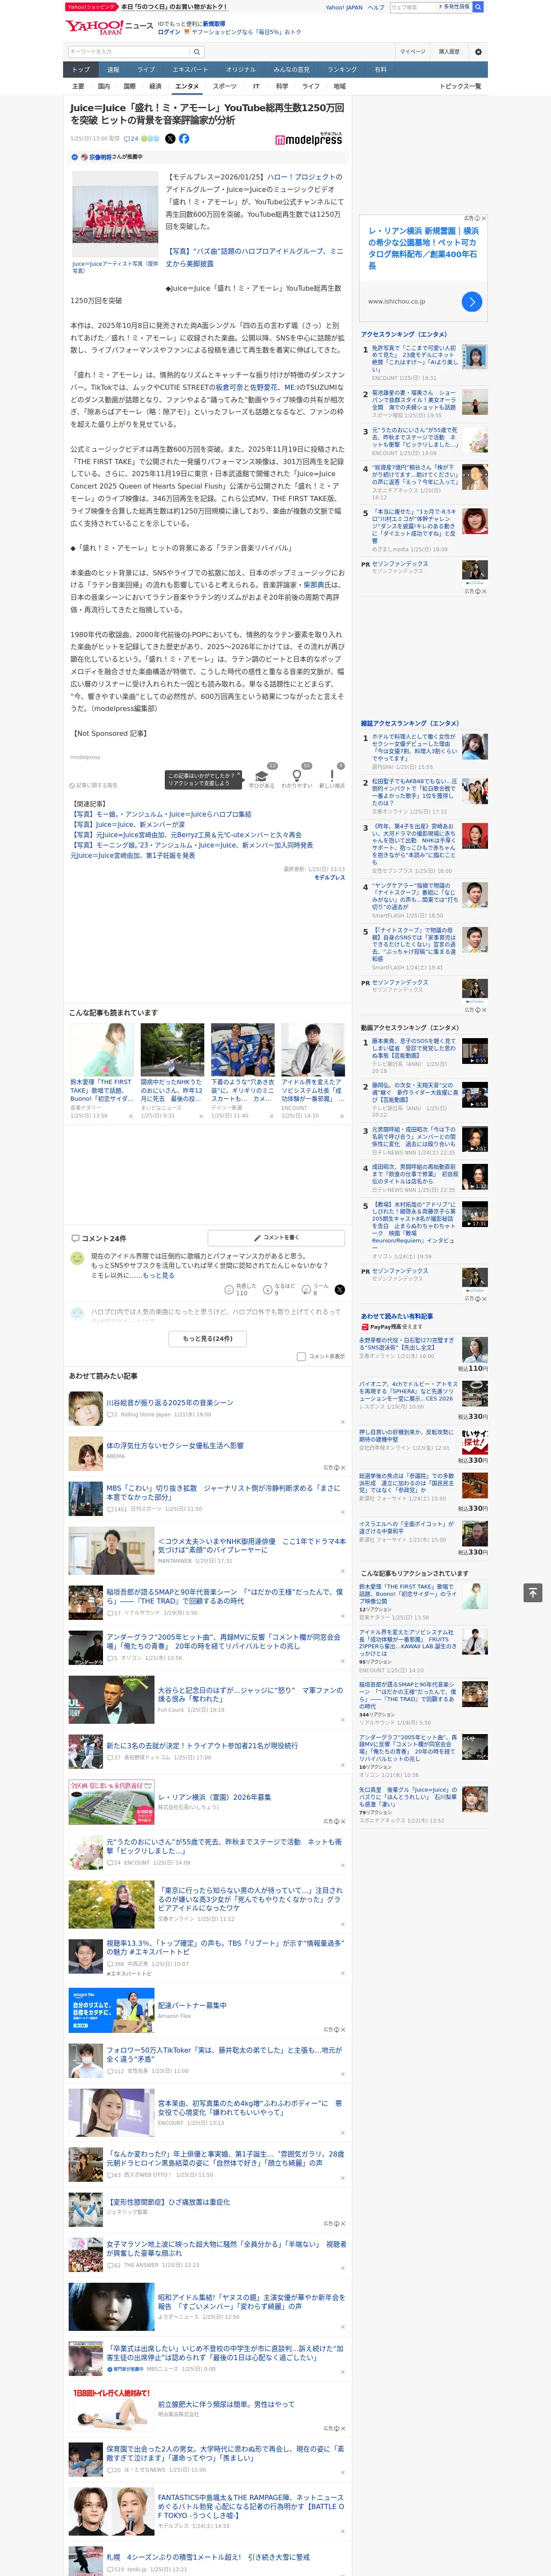Click the 'モデルプレス' source link below article
Image resolution: width=551 pixels, height=2576 pixels.
tap(329, 877)
